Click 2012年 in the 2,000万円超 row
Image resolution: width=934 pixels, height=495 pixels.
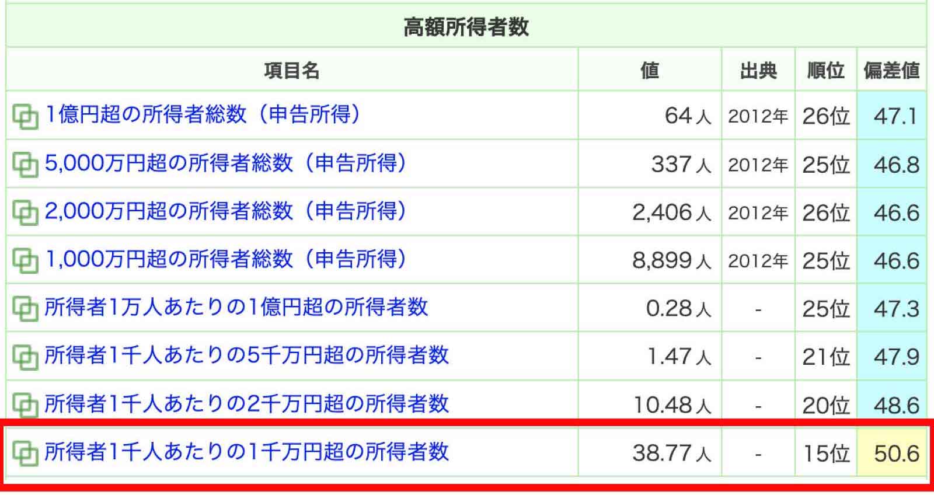point(758,213)
